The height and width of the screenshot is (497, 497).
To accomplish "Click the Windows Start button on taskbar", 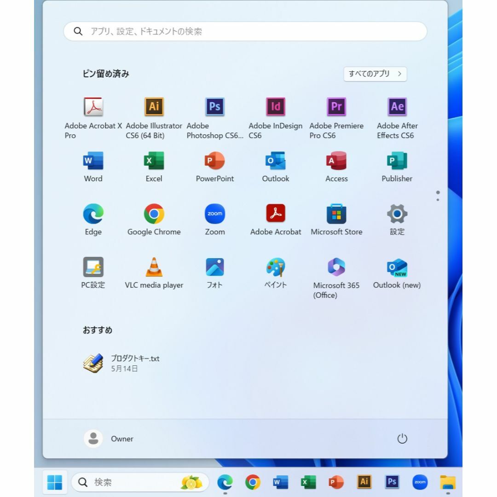I will tap(54, 482).
